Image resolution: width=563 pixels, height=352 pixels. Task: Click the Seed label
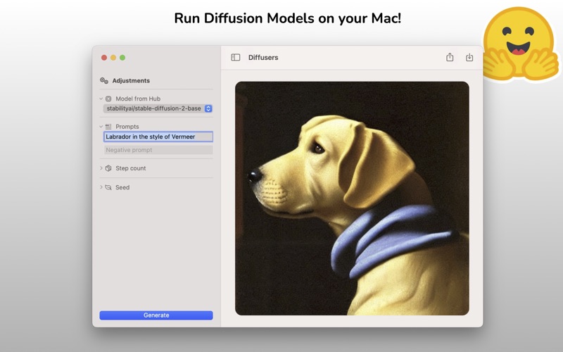pos(122,187)
